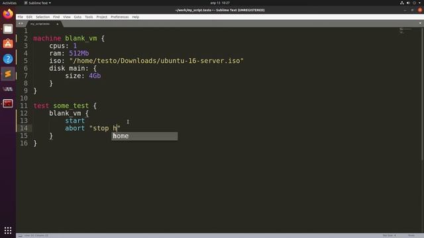Open Firefox from the Ubuntu dock
Screen dimensions: 424x238
click(x=8, y=14)
